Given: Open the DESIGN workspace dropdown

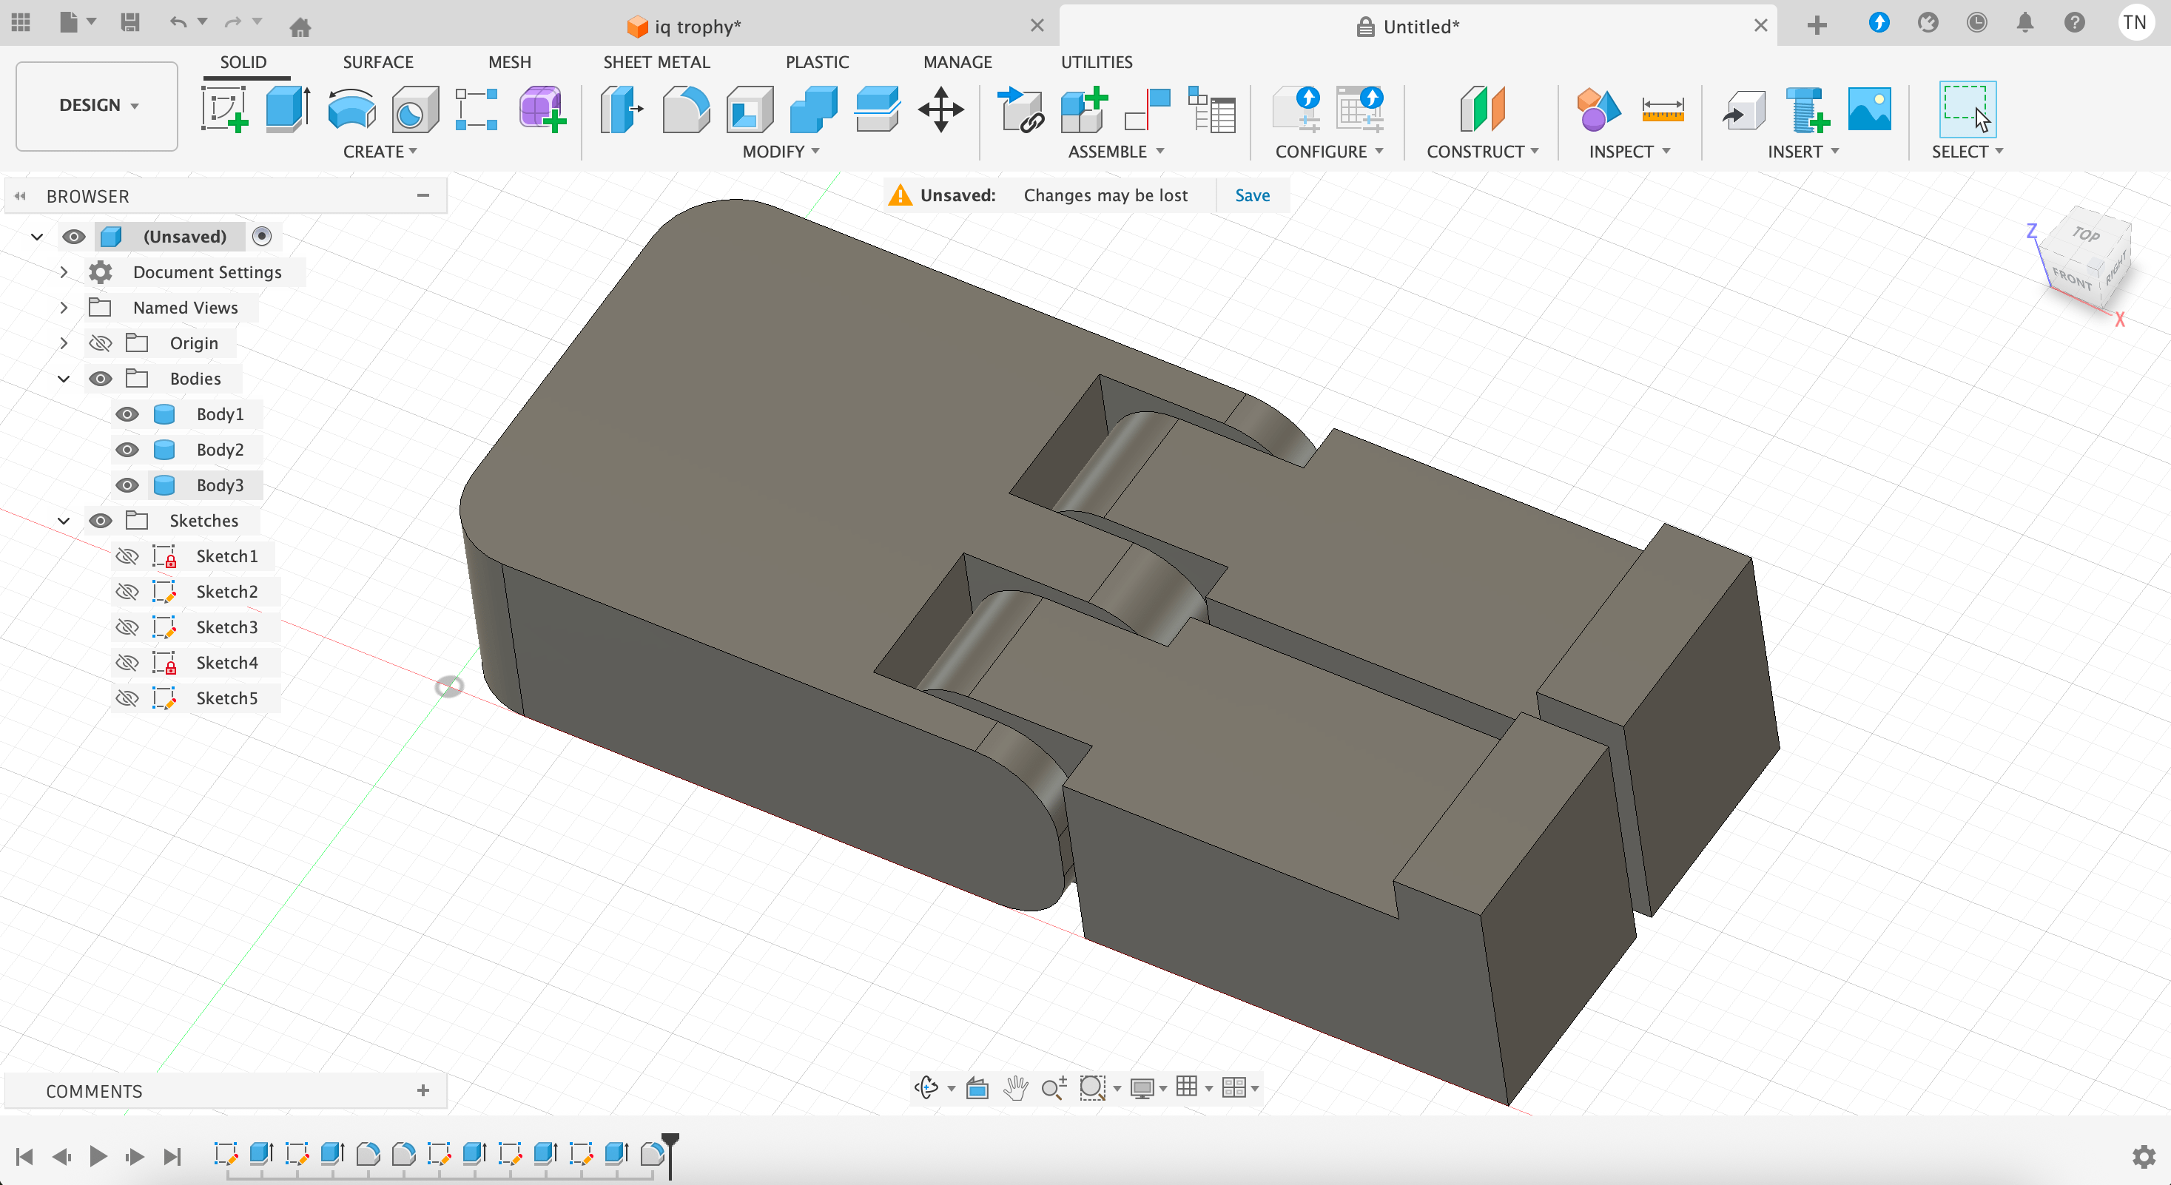Looking at the screenshot, I should pyautogui.click(x=97, y=105).
